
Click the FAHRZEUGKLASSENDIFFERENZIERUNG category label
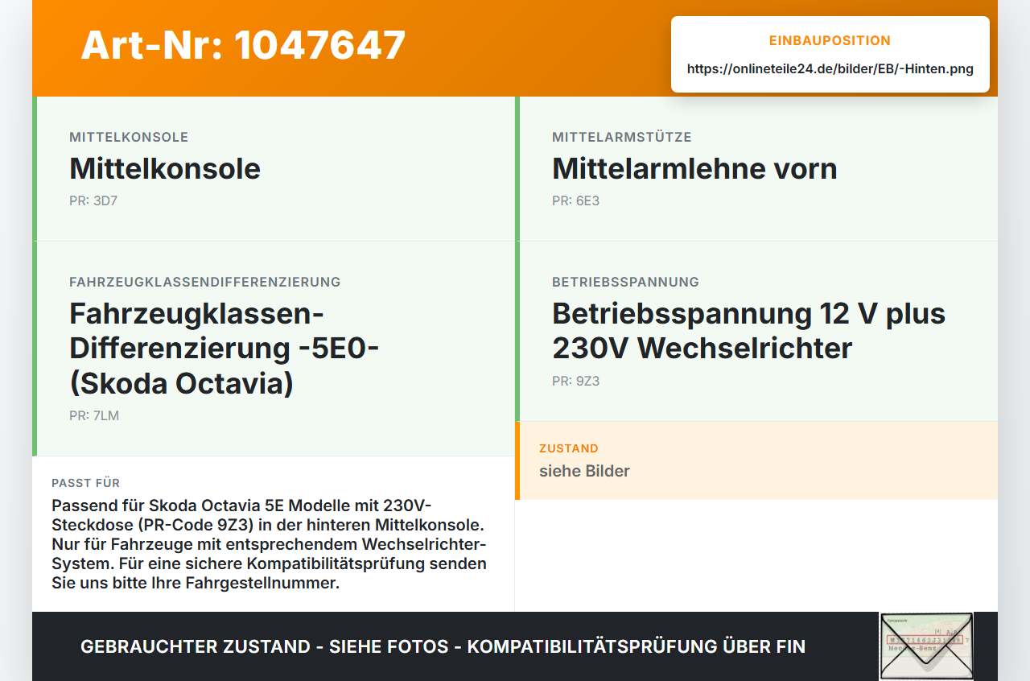[x=205, y=283]
